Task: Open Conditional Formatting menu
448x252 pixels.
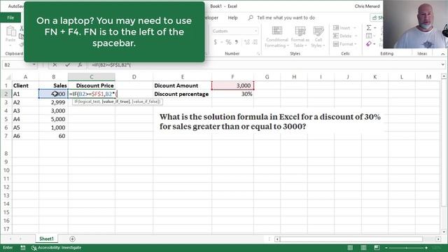Action: (277, 37)
